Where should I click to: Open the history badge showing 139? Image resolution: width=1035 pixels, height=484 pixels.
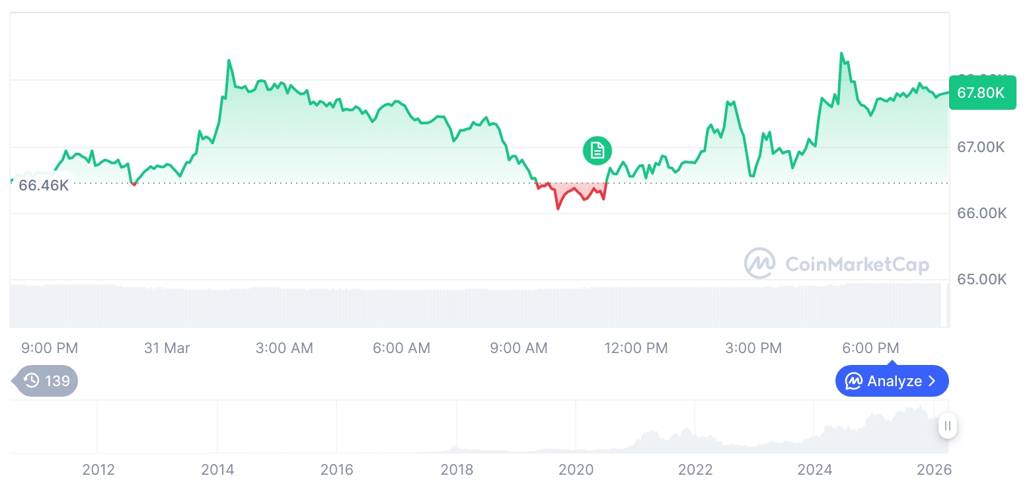[46, 381]
